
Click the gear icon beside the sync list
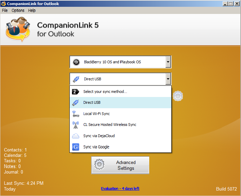coord(178,96)
